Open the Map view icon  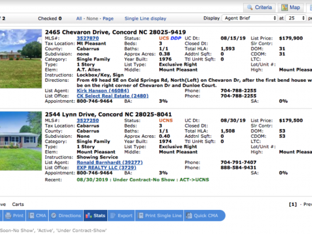pyautogui.click(x=285, y=7)
